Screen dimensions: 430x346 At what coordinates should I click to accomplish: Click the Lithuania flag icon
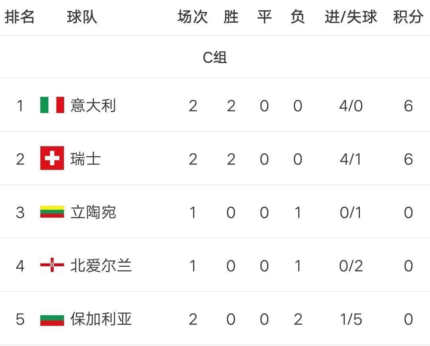(x=52, y=212)
